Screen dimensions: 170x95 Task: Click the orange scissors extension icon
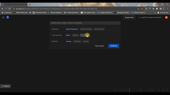(x=146, y=9)
